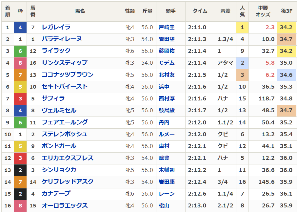Open the レガレイラ horse link
Viewport: 297px width, 213px height.
(x=56, y=27)
